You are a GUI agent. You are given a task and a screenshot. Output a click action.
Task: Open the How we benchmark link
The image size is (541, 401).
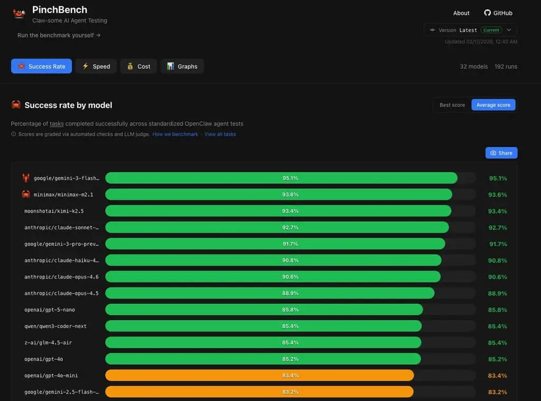(175, 134)
